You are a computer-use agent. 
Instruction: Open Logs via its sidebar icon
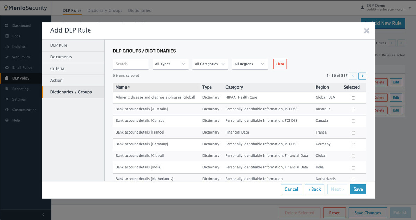(7, 36)
